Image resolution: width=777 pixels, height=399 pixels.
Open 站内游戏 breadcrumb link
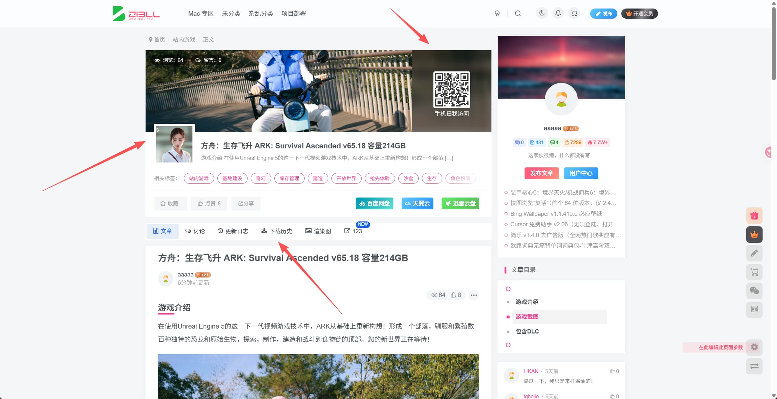pyautogui.click(x=184, y=40)
